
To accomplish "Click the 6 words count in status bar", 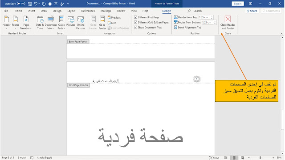I will (x=22, y=158).
